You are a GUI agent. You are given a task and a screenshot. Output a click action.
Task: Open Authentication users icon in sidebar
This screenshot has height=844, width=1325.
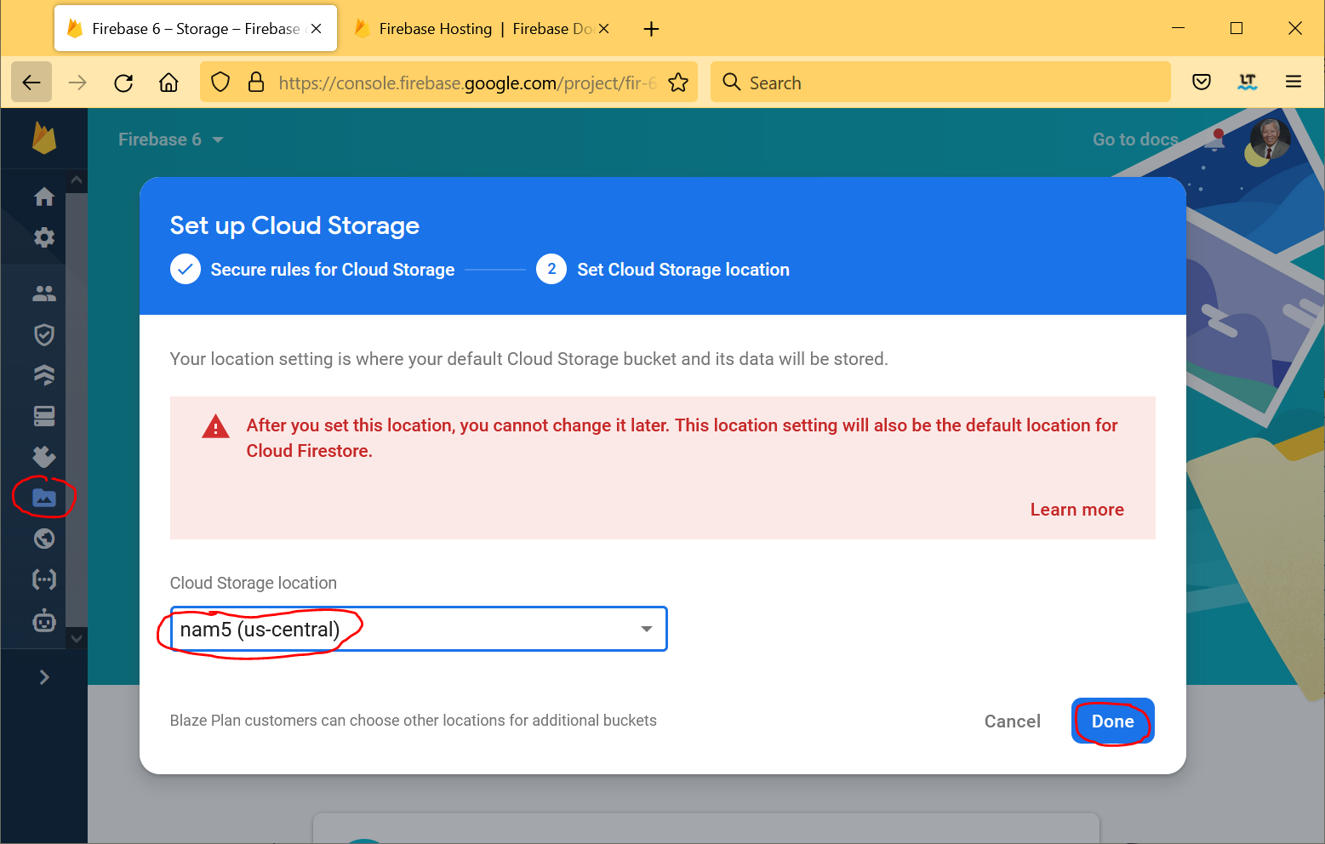tap(44, 294)
